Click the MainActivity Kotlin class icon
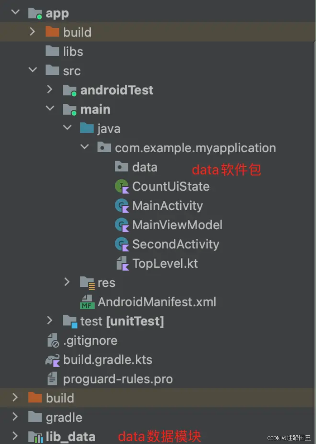Viewport: 316px width, 444px height. pyautogui.click(x=122, y=206)
